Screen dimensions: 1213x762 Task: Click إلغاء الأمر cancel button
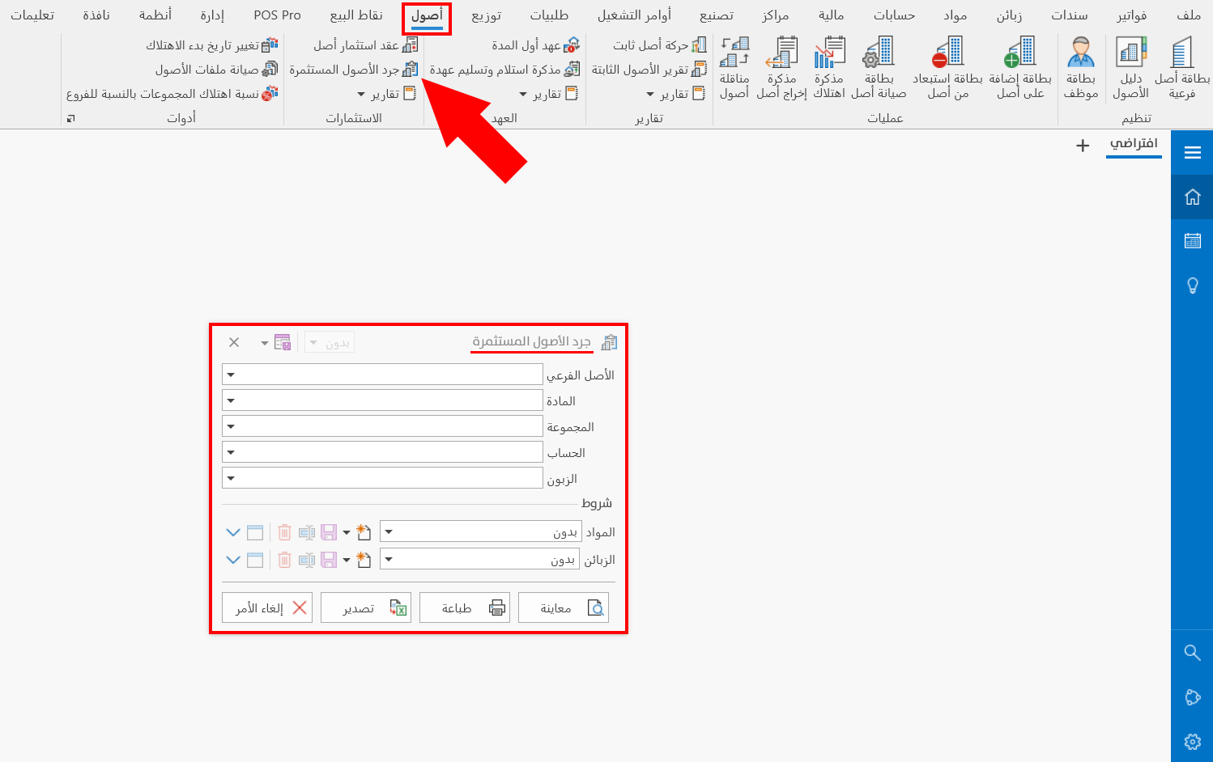(x=266, y=607)
